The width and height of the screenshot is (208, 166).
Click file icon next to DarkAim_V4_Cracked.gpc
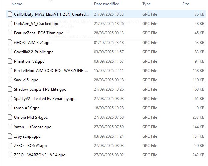tap(10, 23)
